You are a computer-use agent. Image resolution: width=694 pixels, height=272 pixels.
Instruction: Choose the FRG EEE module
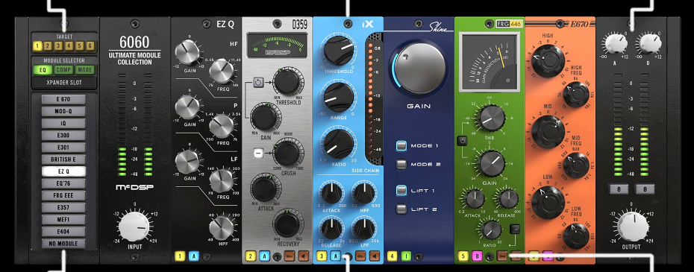click(63, 195)
